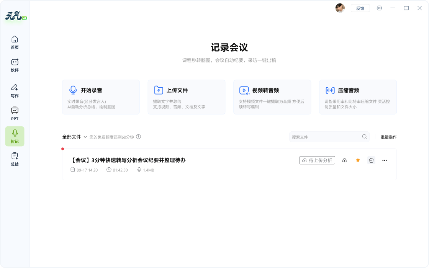Switch to the 写作 writing tool
The height and width of the screenshot is (268, 429).
pyautogui.click(x=15, y=91)
